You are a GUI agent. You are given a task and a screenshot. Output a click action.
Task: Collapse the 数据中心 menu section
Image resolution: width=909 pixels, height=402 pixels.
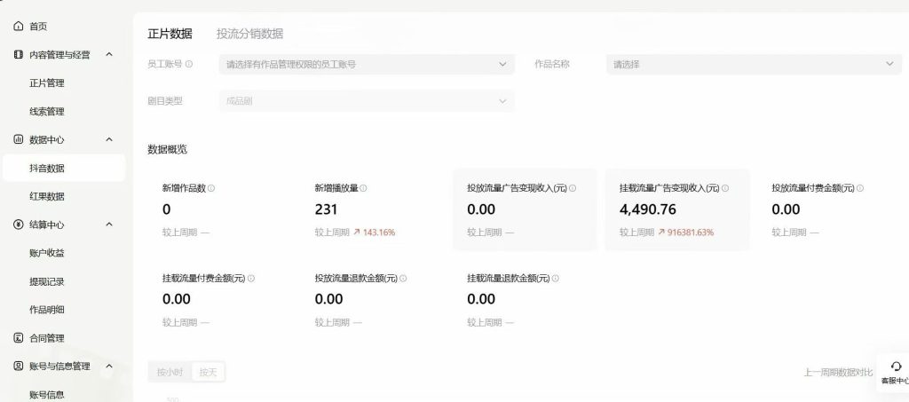coord(109,139)
